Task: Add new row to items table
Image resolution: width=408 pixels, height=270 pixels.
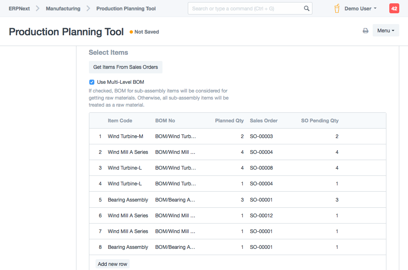Action: tap(113, 264)
